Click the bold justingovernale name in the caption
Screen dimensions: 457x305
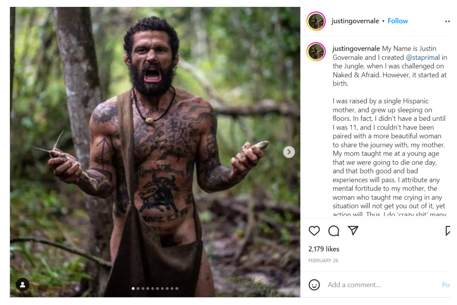click(356, 48)
